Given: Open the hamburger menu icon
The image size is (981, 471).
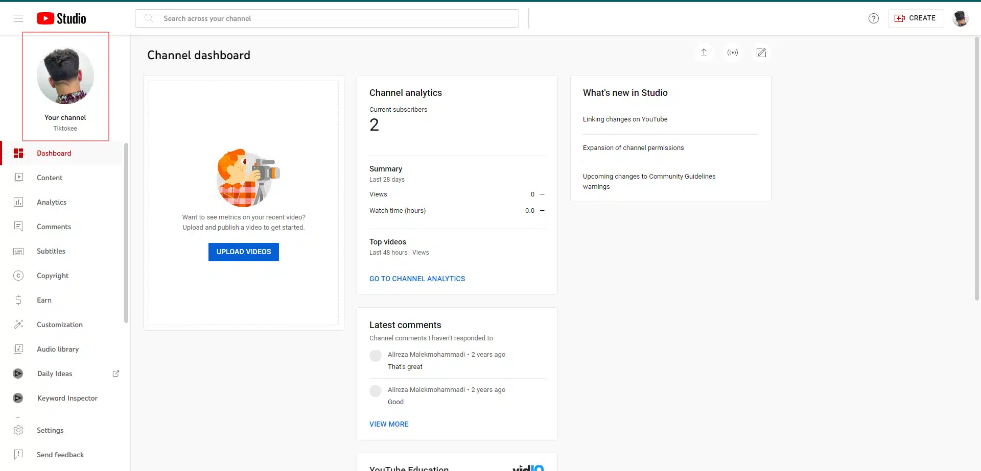Looking at the screenshot, I should [18, 18].
